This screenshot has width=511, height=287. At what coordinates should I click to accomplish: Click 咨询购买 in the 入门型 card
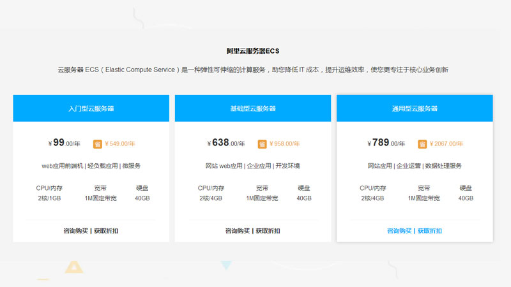pyautogui.click(x=75, y=231)
